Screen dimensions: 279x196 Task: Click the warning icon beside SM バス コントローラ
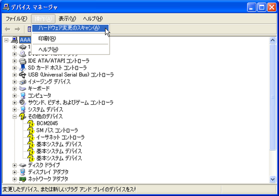click(x=31, y=131)
